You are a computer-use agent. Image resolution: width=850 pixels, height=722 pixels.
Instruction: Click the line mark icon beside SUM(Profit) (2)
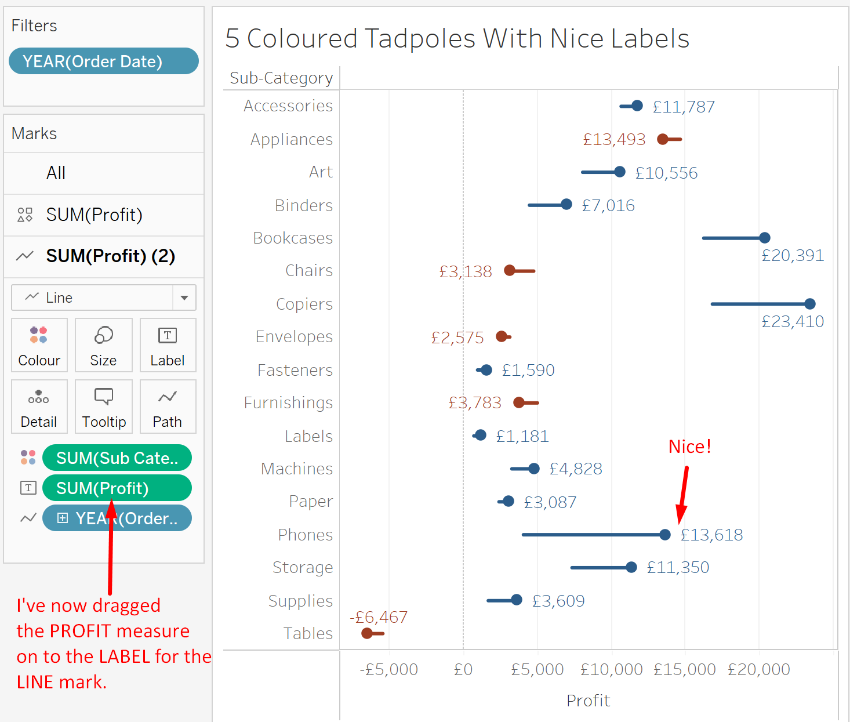(x=24, y=256)
